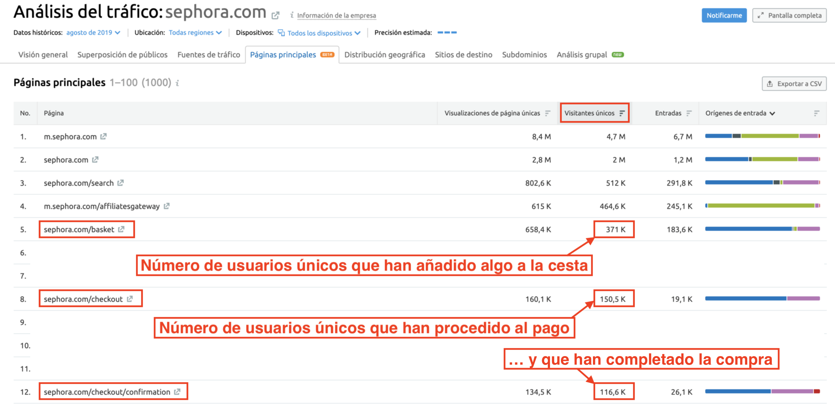Open sephora.com/checkout/confirmation external link icon

click(x=177, y=392)
